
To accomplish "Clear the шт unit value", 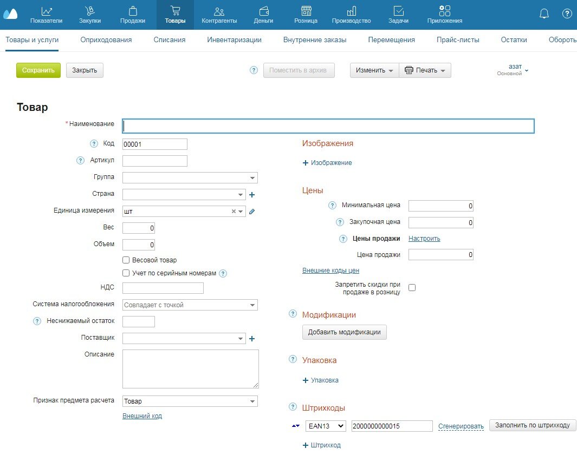I will pos(234,212).
